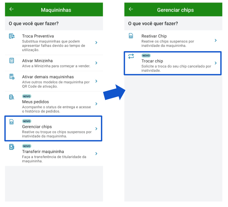This screenshot has height=207, width=228.
Task: Tap the Meus pedidos search icon
Action: pyautogui.click(x=12, y=97)
